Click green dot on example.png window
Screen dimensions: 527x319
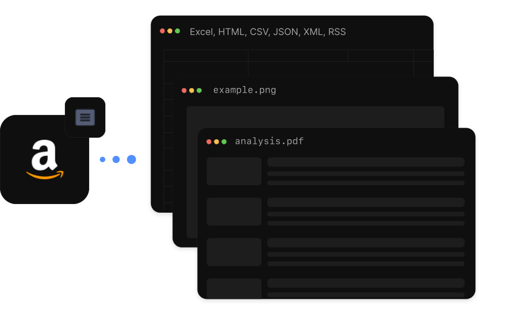pyautogui.click(x=199, y=90)
